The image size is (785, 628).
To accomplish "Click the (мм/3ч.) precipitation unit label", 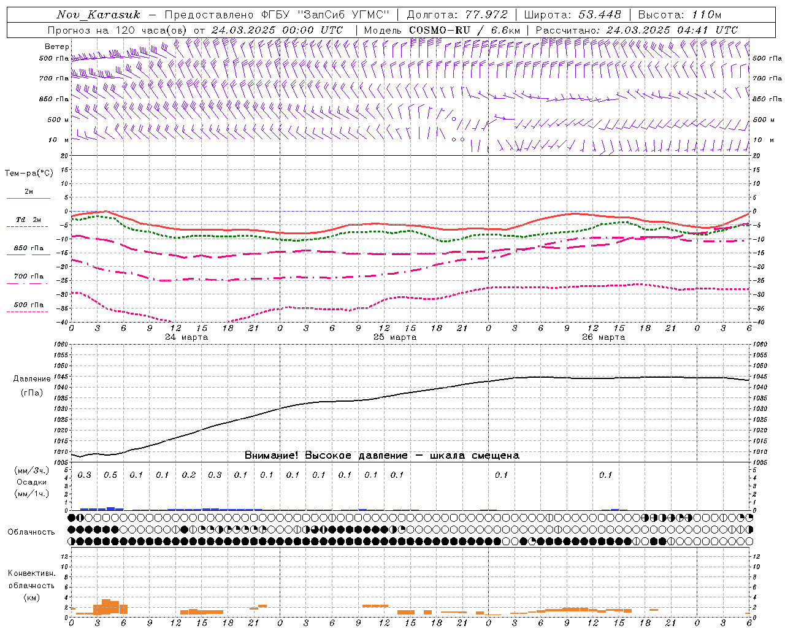I will coord(32,470).
